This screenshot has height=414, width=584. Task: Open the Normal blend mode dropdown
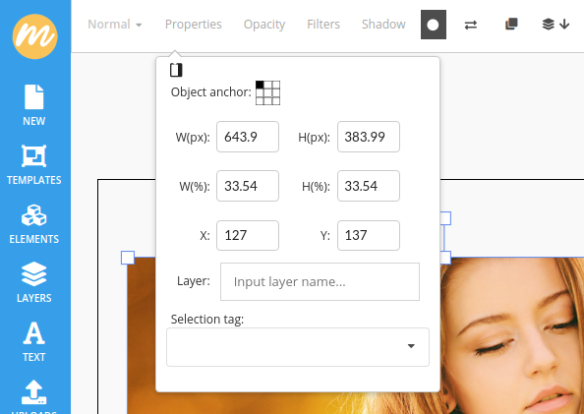(x=115, y=25)
